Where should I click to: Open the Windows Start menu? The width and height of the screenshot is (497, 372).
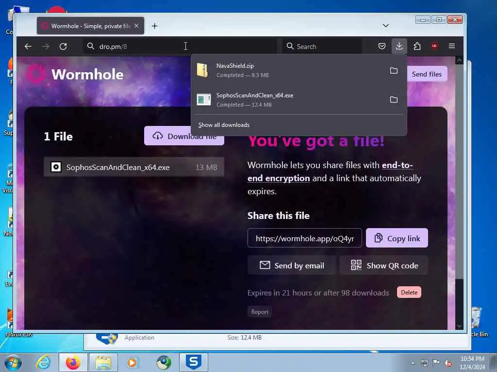[13, 362]
